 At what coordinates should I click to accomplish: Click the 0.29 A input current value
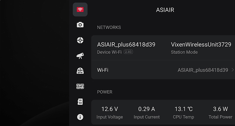tap(146, 109)
